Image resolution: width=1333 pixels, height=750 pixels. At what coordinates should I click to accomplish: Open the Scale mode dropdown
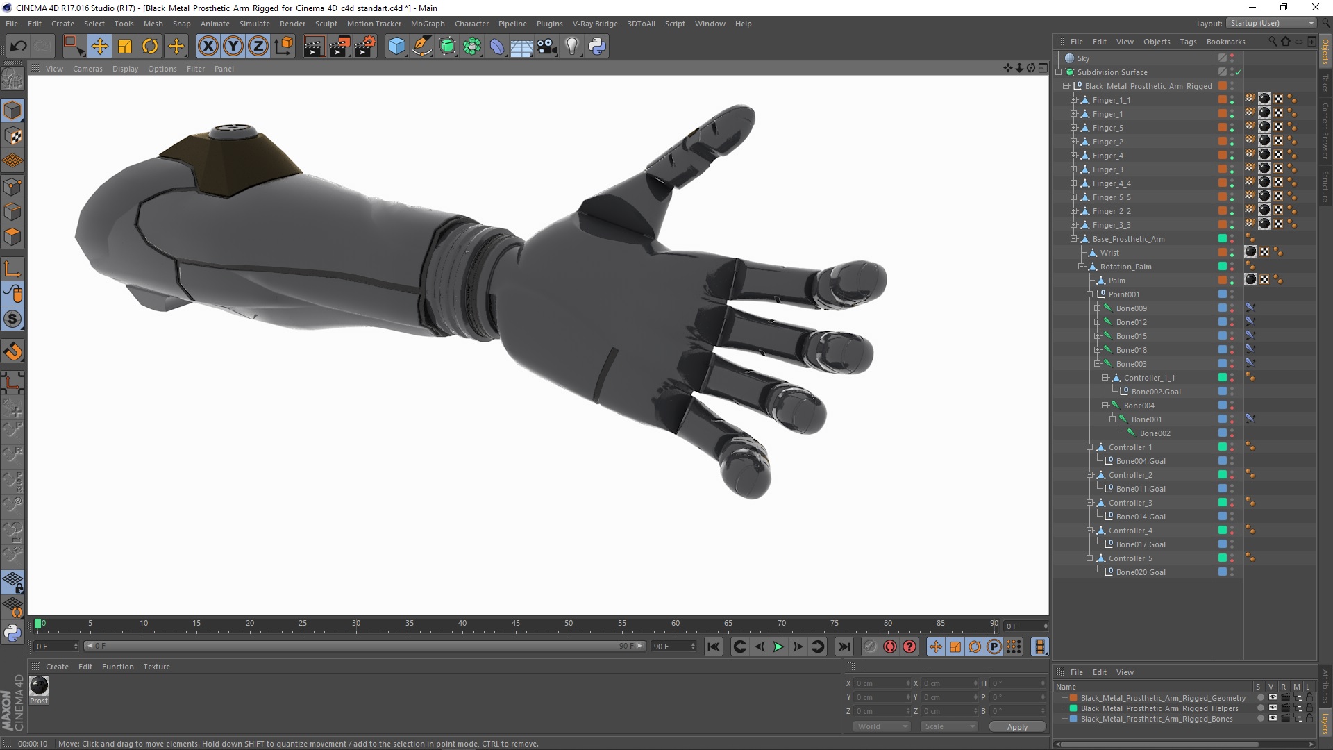tap(948, 726)
